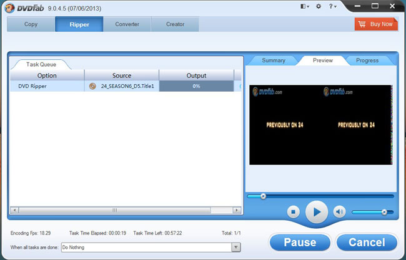The width and height of the screenshot is (406, 260).
Task: Click the preview video thumbnail
Action: 321,125
